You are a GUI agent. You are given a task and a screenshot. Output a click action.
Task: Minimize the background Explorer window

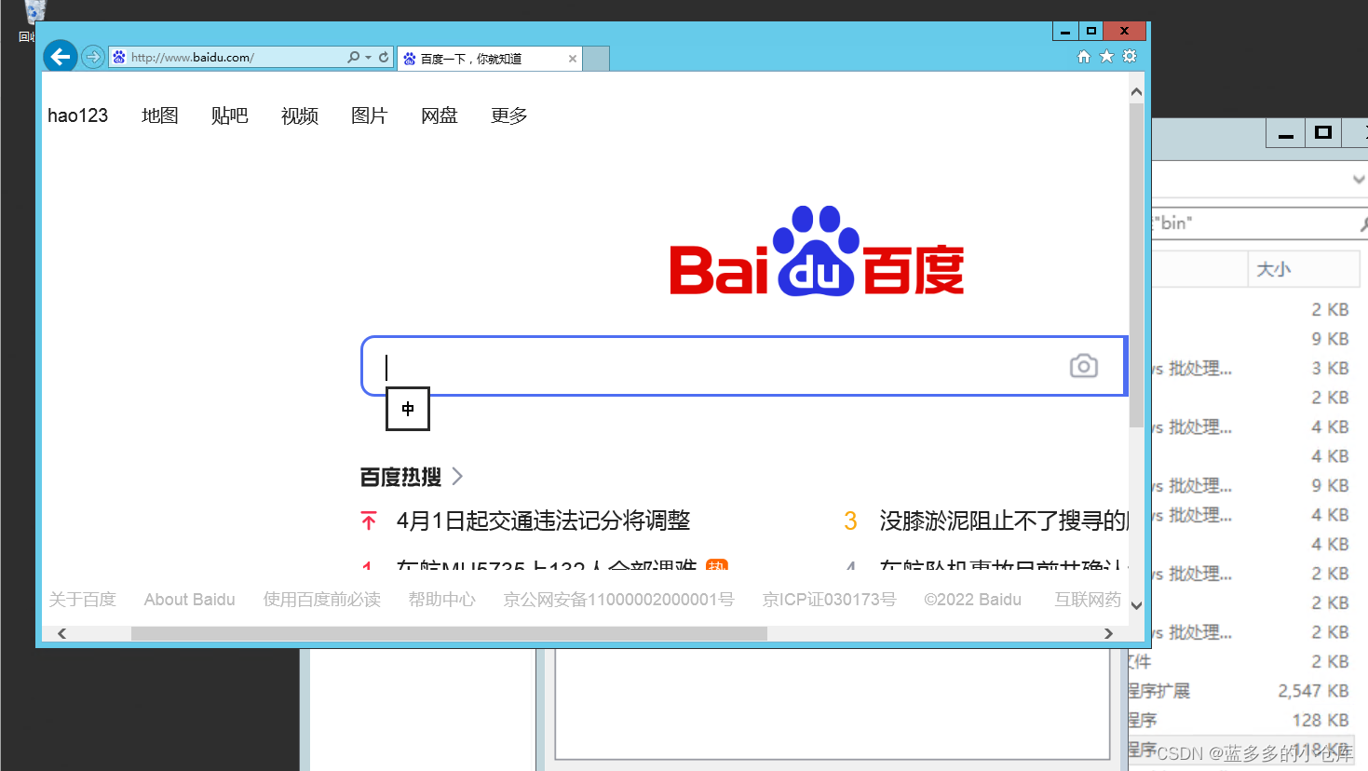coord(1286,133)
